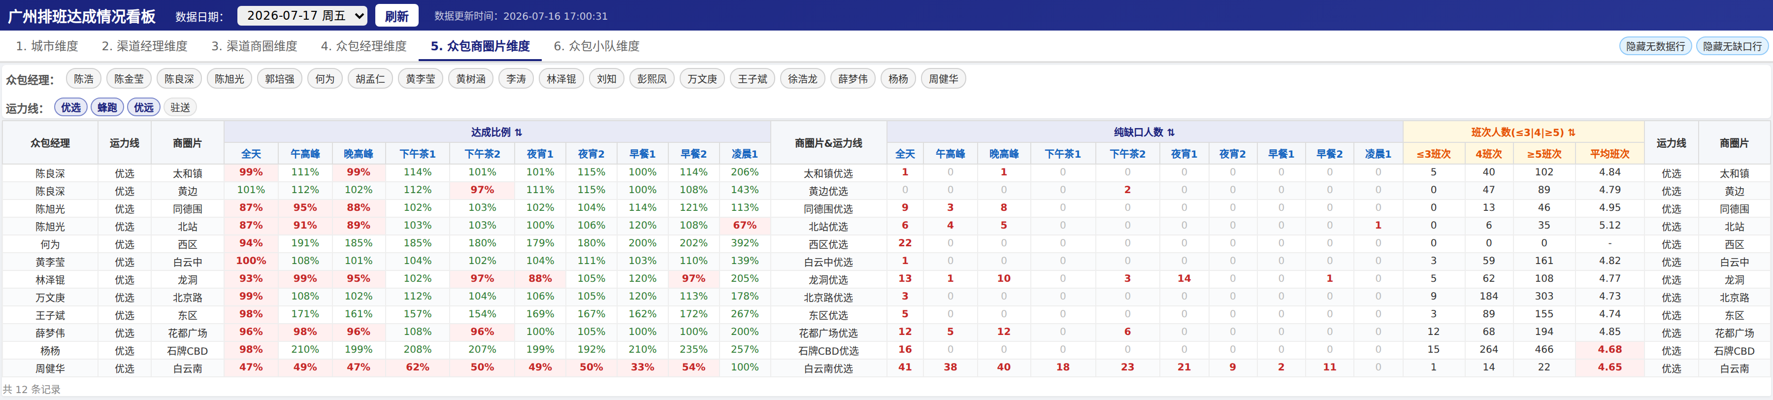Filter by manager 何为 chip
The image size is (1773, 400).
325,78
